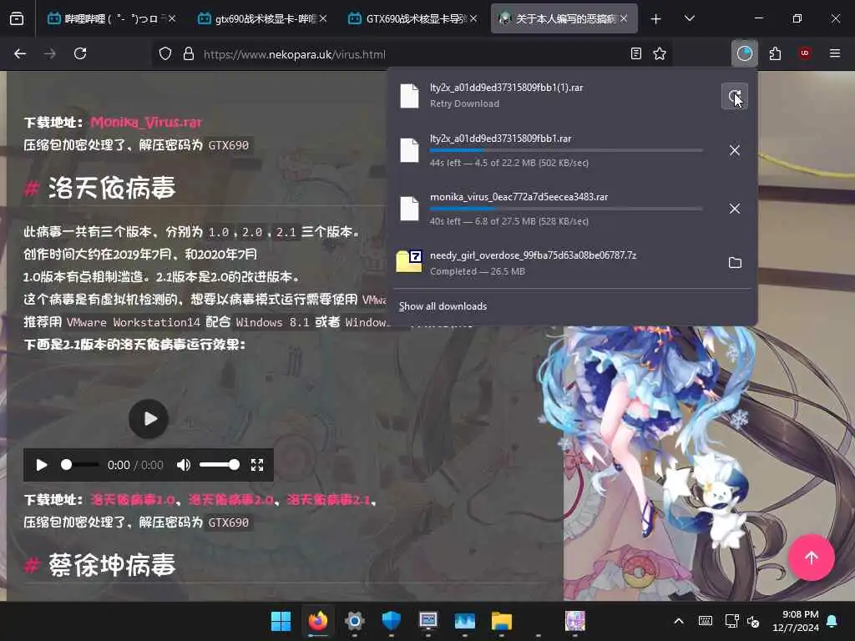Bookmark this page with the star
The width and height of the screenshot is (855, 641).
[x=660, y=53]
